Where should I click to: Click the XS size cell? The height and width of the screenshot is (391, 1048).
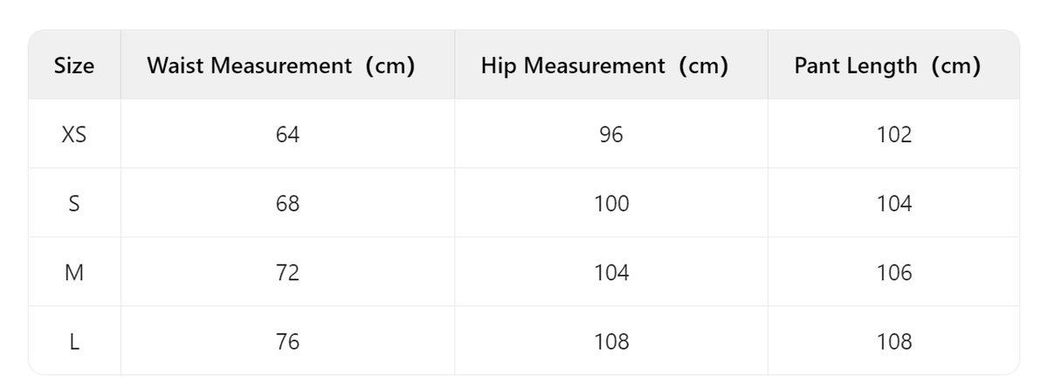click(x=74, y=134)
